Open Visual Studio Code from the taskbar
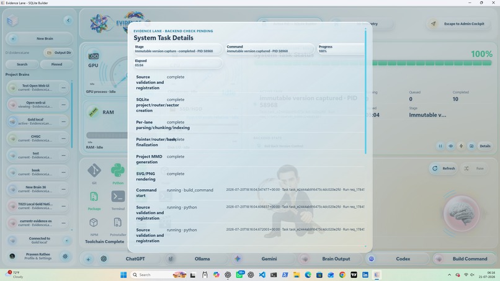This screenshot has width=500, height=281. [262, 275]
